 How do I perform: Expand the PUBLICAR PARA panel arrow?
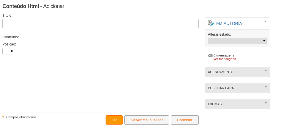coord(266,87)
